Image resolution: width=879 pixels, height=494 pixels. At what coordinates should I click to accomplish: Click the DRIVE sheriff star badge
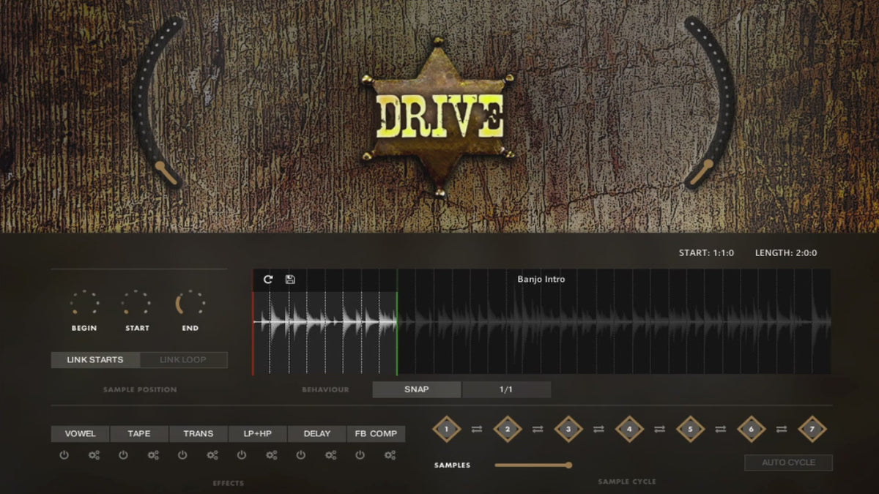point(439,117)
